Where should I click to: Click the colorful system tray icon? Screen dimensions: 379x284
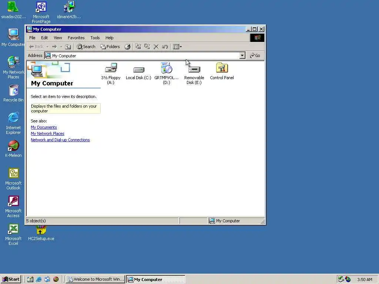pos(348,279)
